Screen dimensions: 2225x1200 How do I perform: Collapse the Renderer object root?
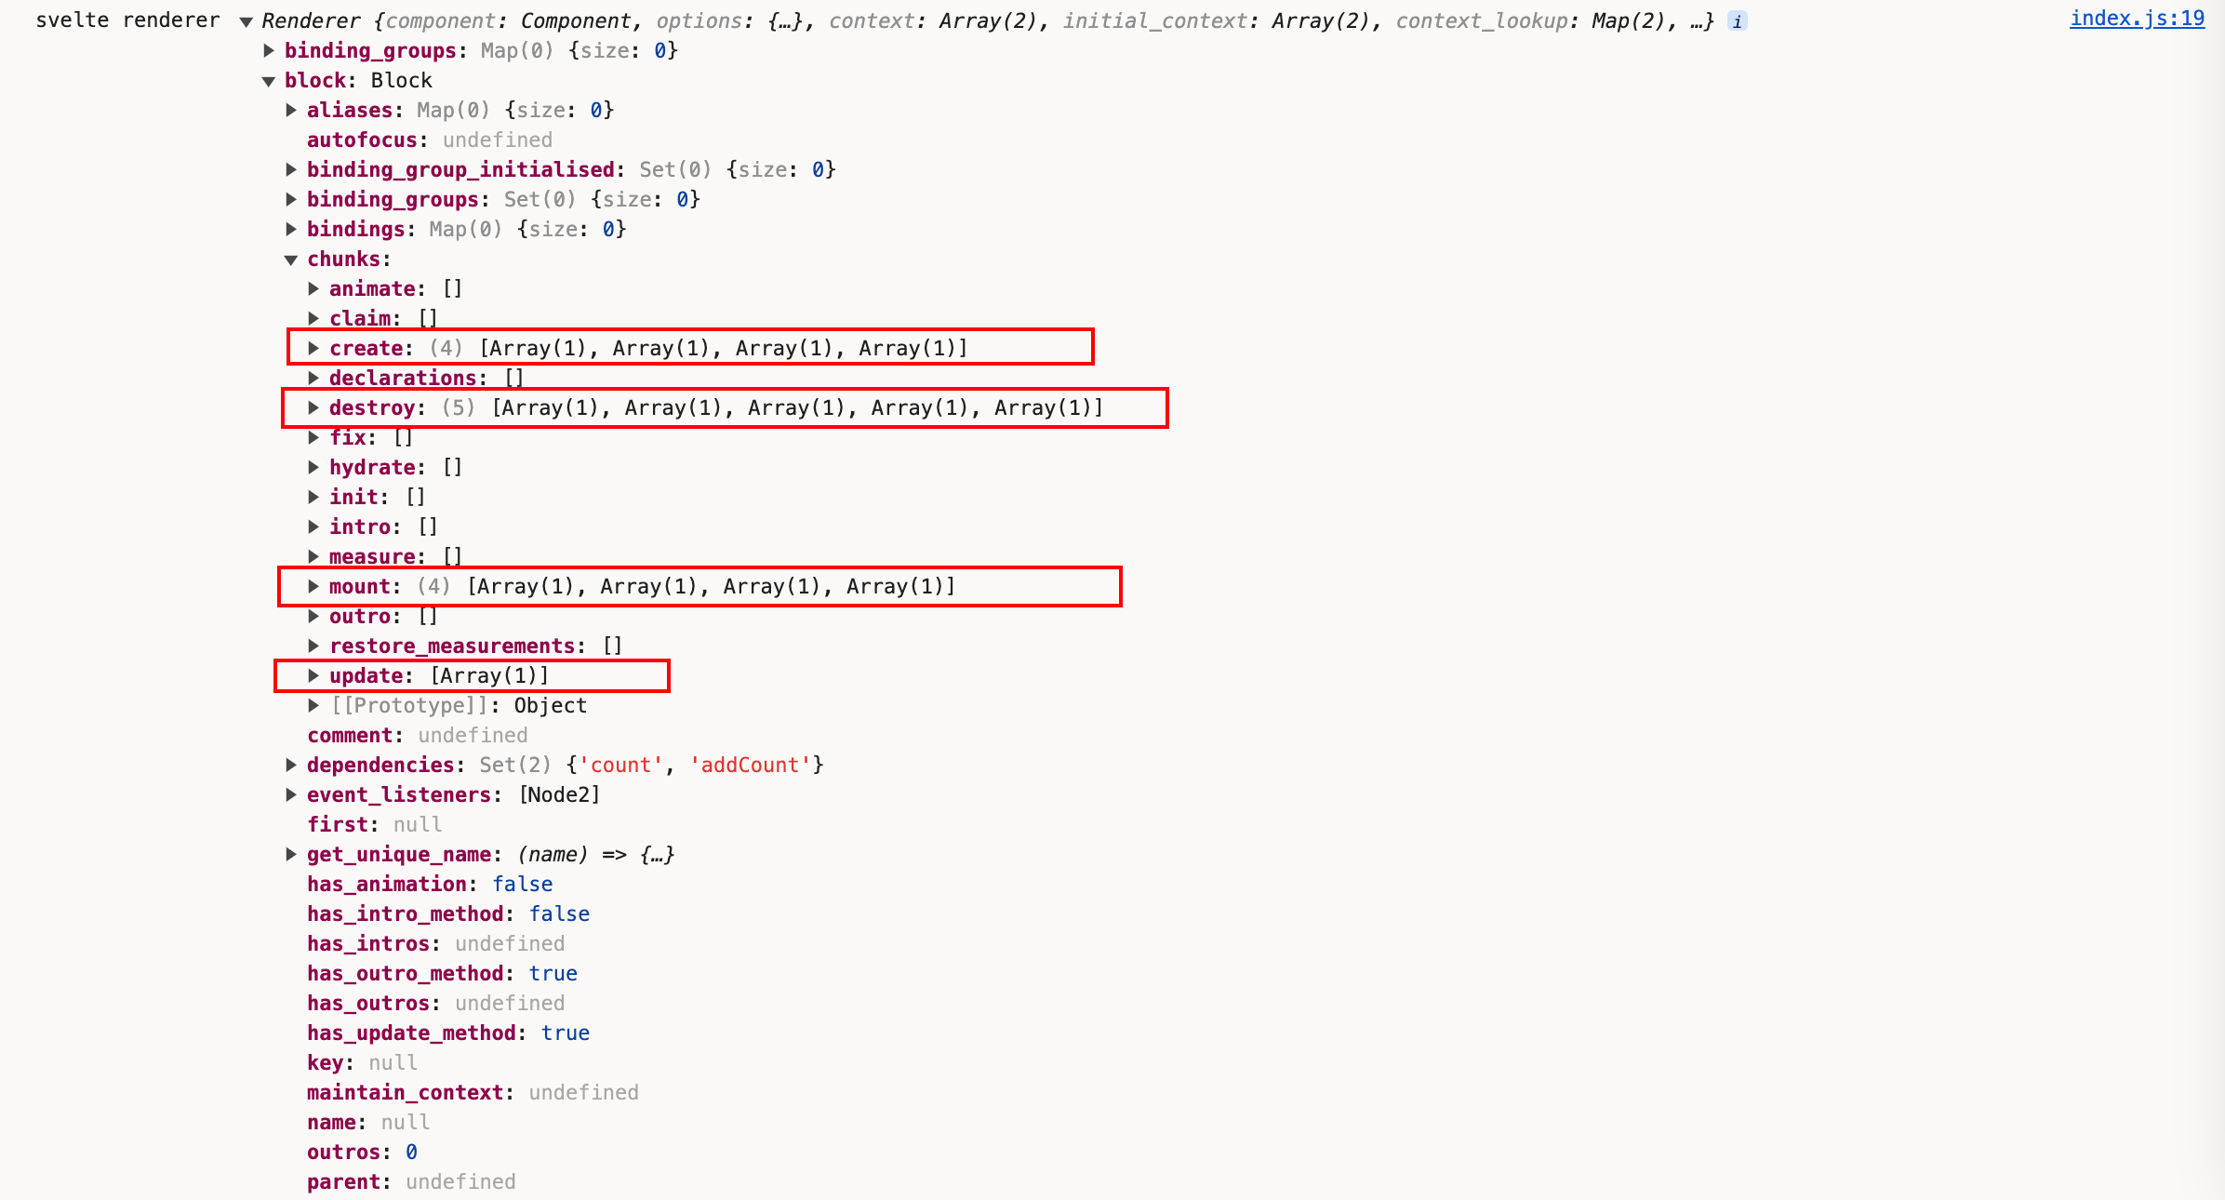tap(246, 21)
